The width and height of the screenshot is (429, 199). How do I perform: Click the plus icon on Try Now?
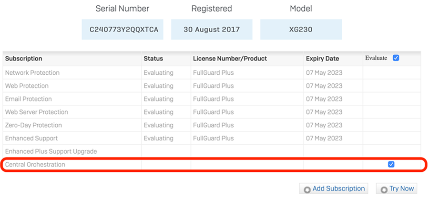click(384, 189)
